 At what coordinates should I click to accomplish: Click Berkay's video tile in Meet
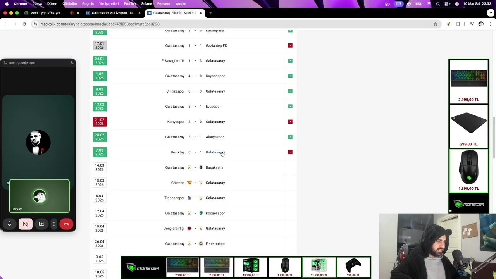coord(40,196)
